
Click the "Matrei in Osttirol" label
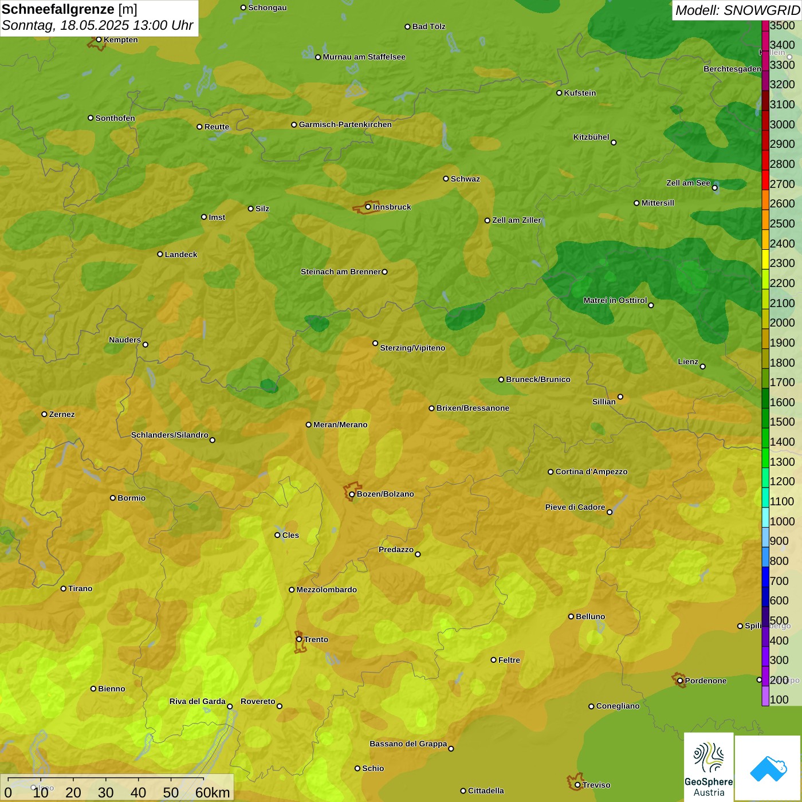point(615,300)
